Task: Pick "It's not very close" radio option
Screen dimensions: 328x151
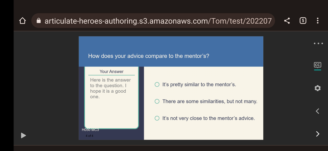Action: [157, 118]
